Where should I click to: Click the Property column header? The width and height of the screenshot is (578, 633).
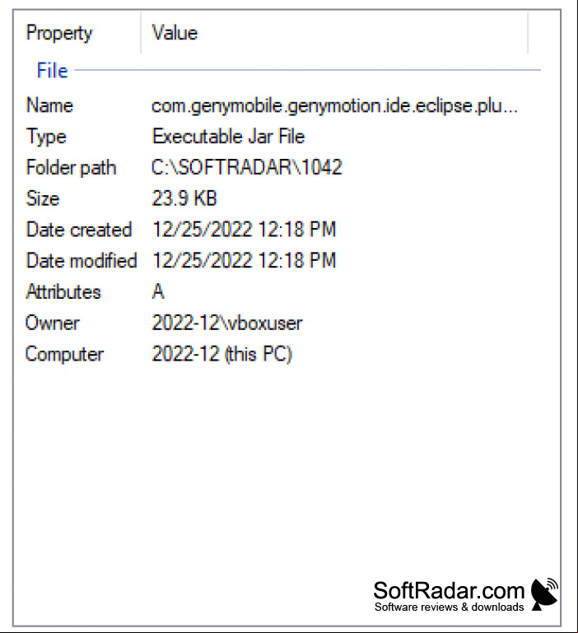coord(77,33)
